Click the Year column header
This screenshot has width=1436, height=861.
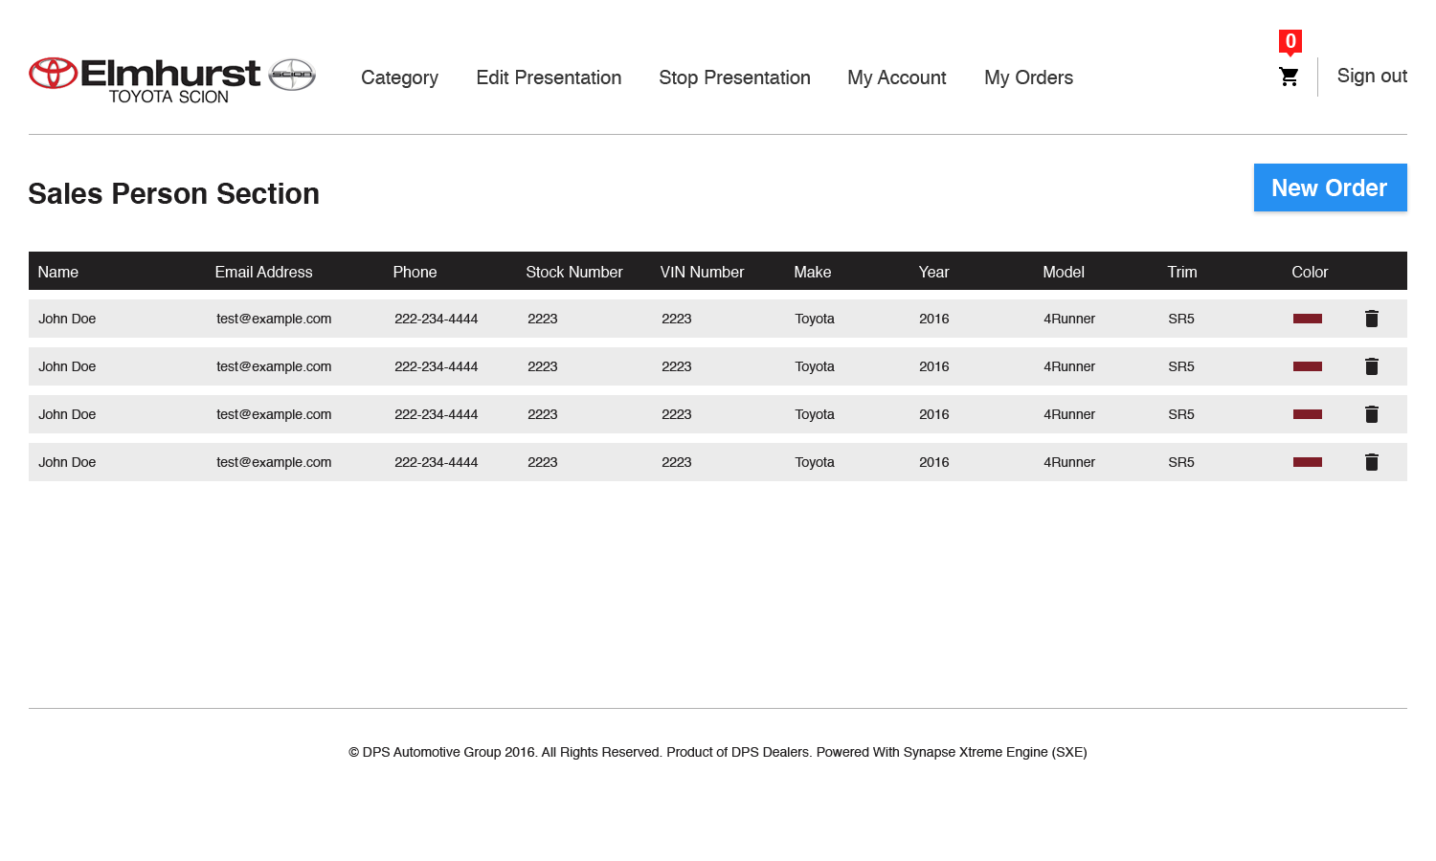tap(933, 272)
